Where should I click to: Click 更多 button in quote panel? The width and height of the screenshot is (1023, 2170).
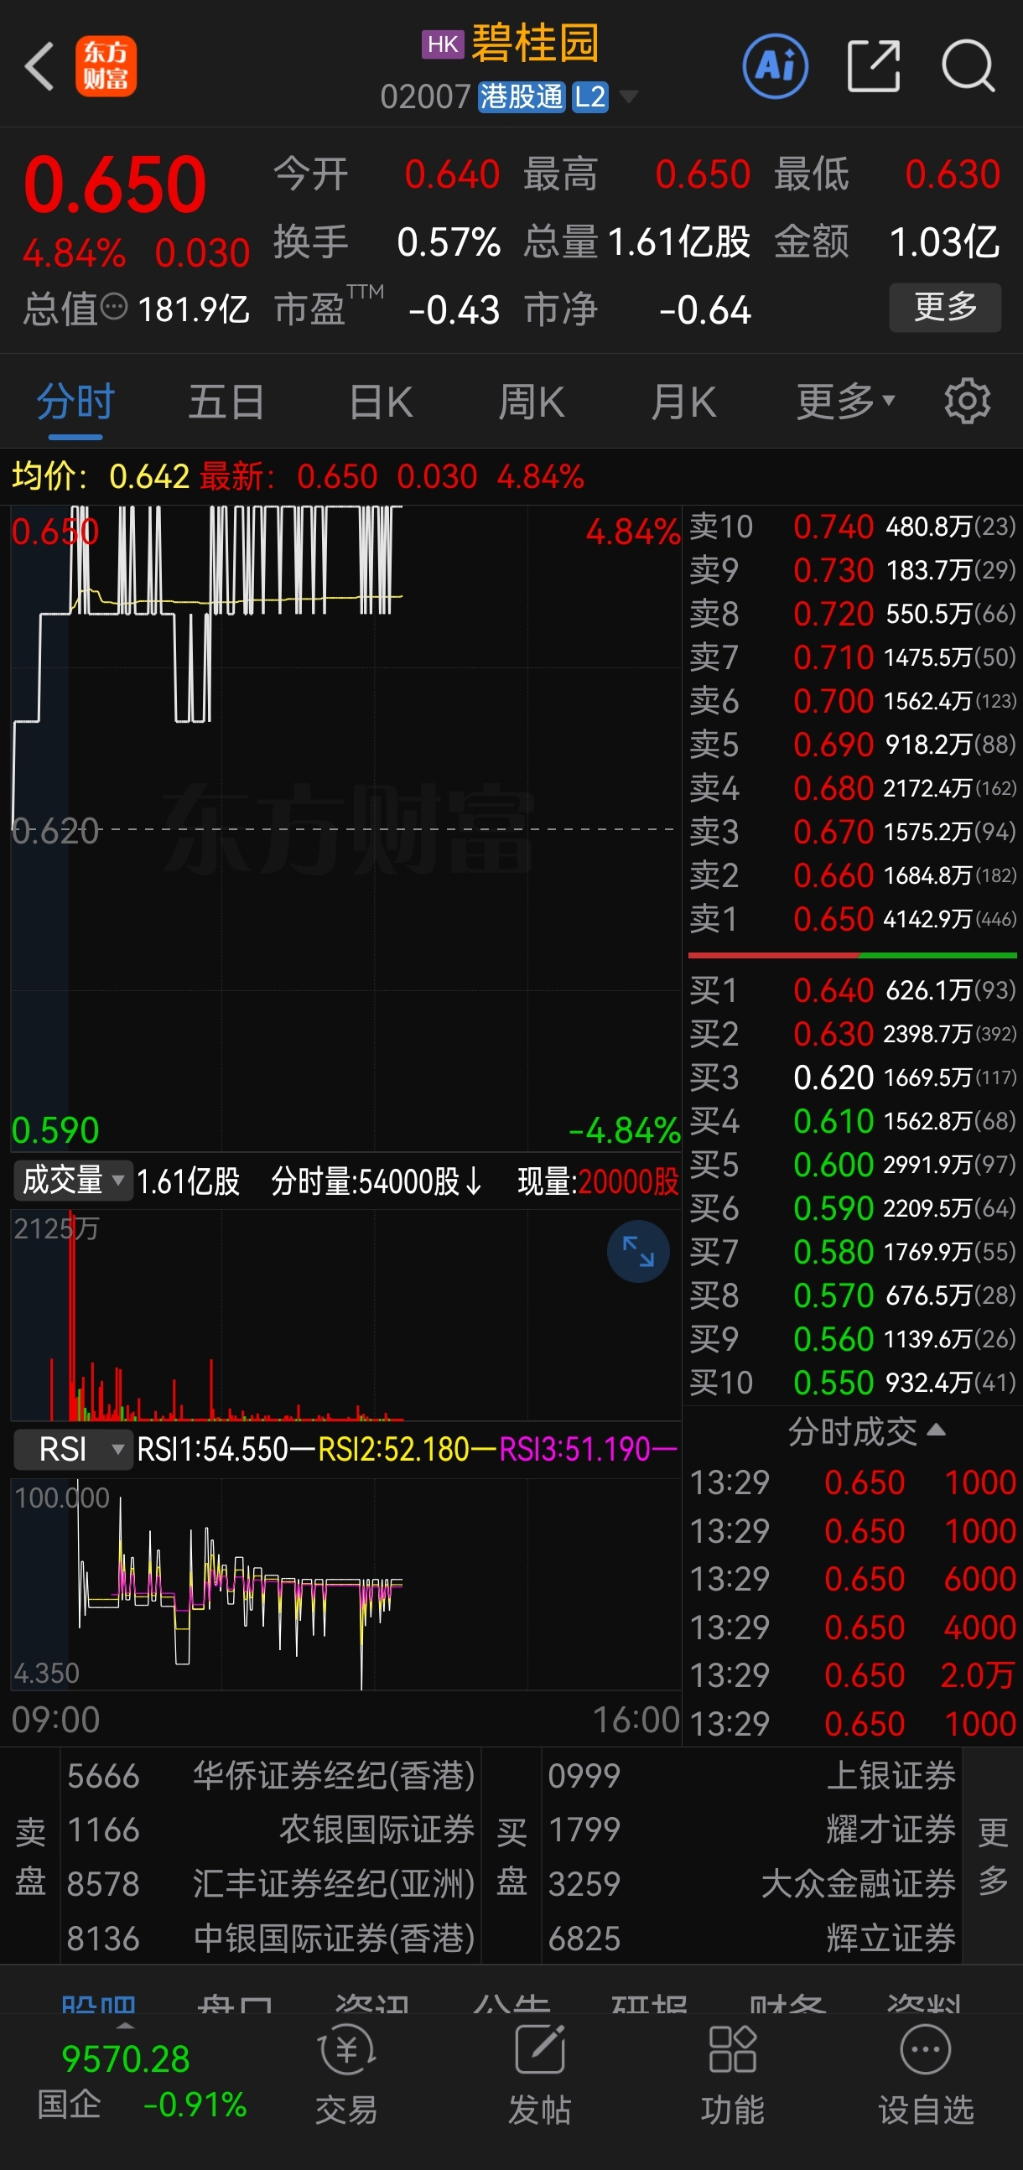coord(946,307)
